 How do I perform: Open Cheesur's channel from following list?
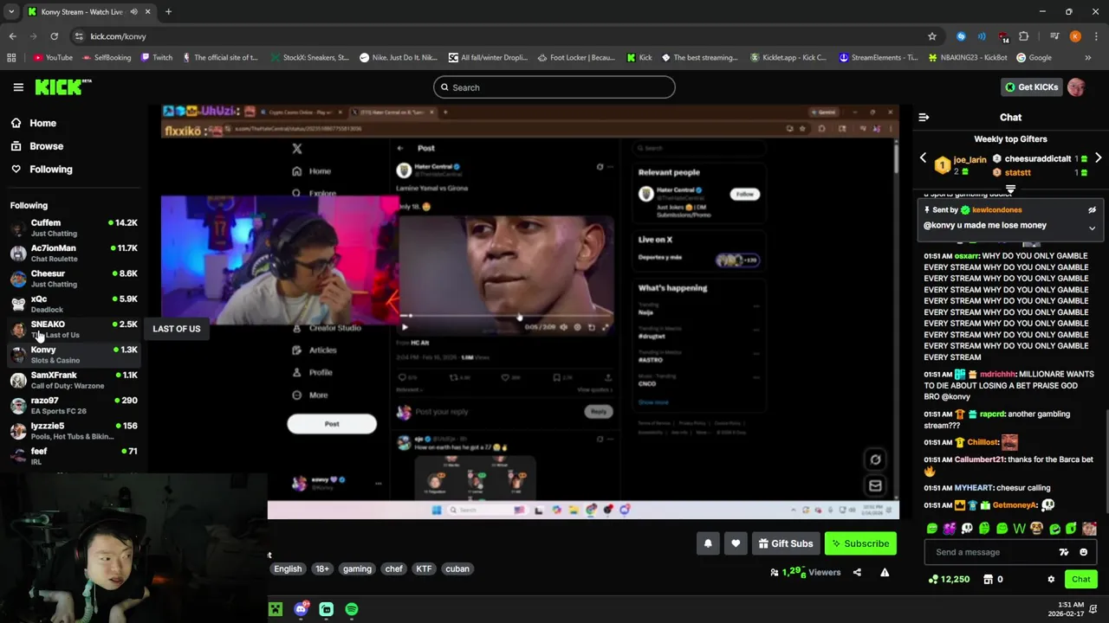74,279
